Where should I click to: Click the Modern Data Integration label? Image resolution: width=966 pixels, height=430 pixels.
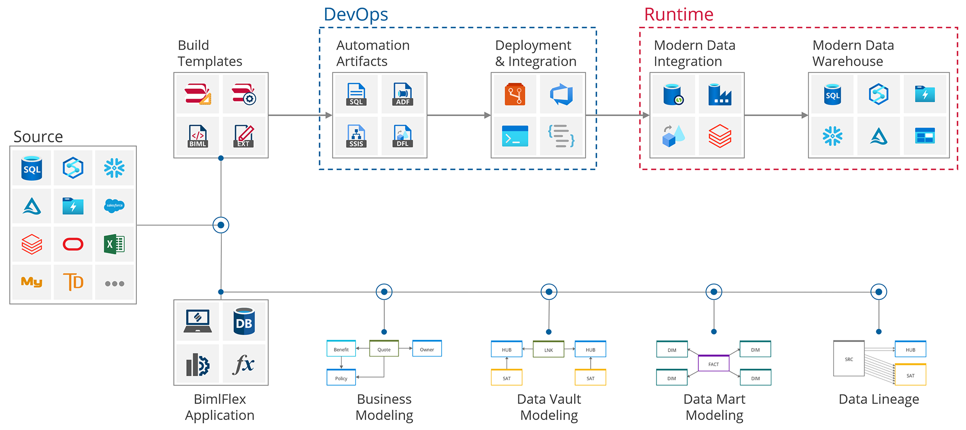point(694,53)
